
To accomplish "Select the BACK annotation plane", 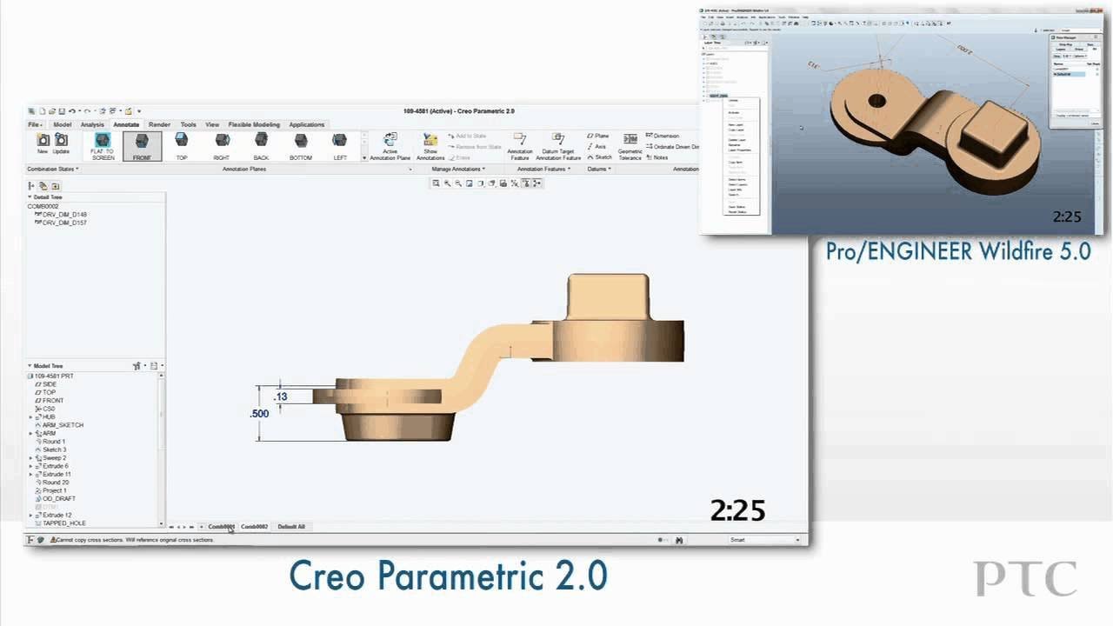I will pos(261,146).
